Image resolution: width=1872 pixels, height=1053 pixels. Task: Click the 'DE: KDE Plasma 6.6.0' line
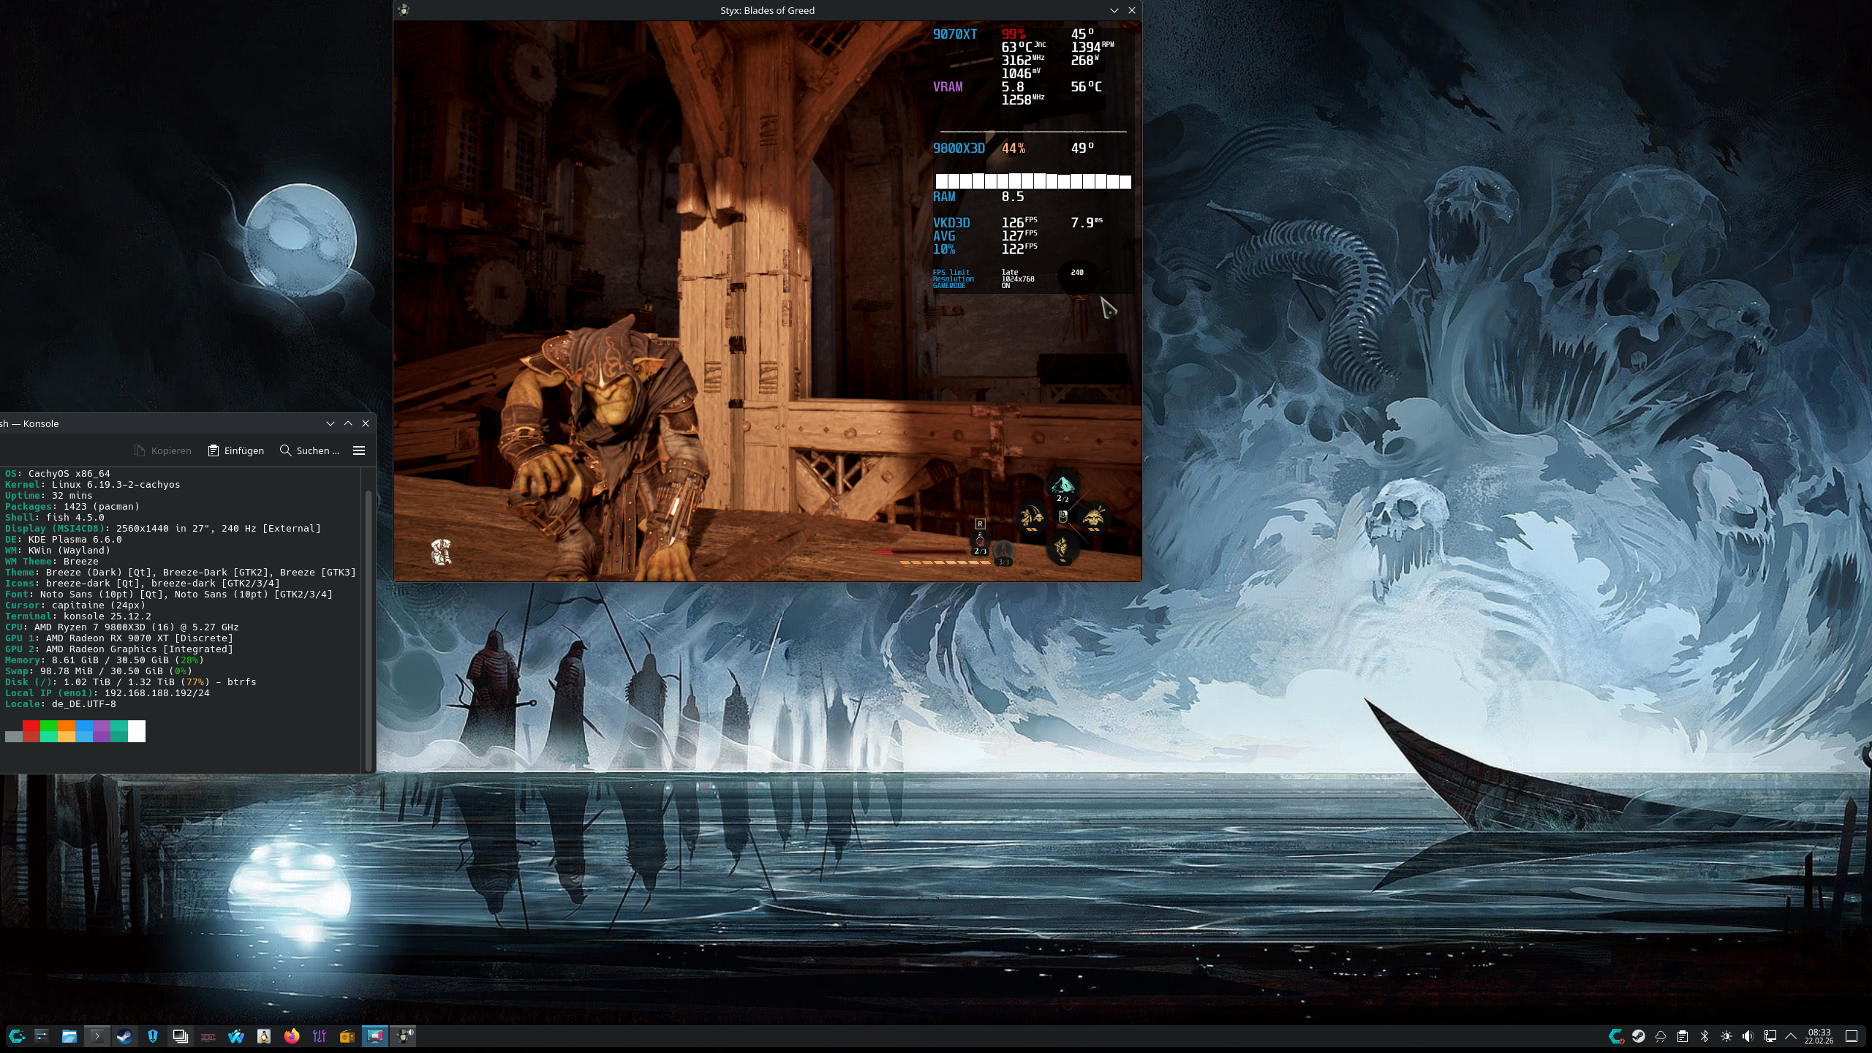click(64, 540)
